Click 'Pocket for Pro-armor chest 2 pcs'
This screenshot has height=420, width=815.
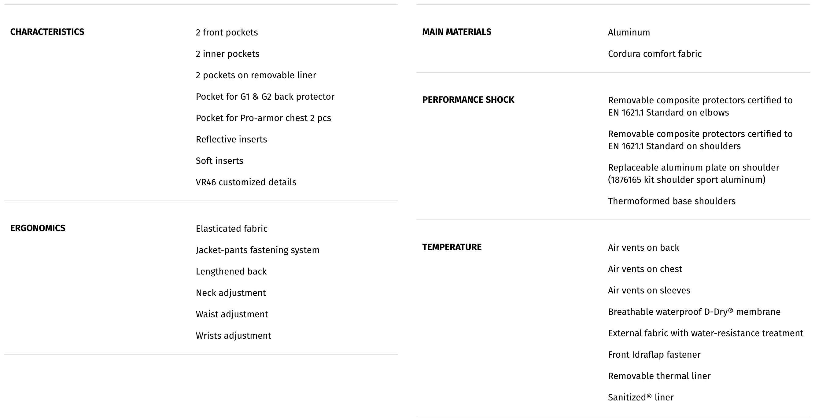pos(263,118)
